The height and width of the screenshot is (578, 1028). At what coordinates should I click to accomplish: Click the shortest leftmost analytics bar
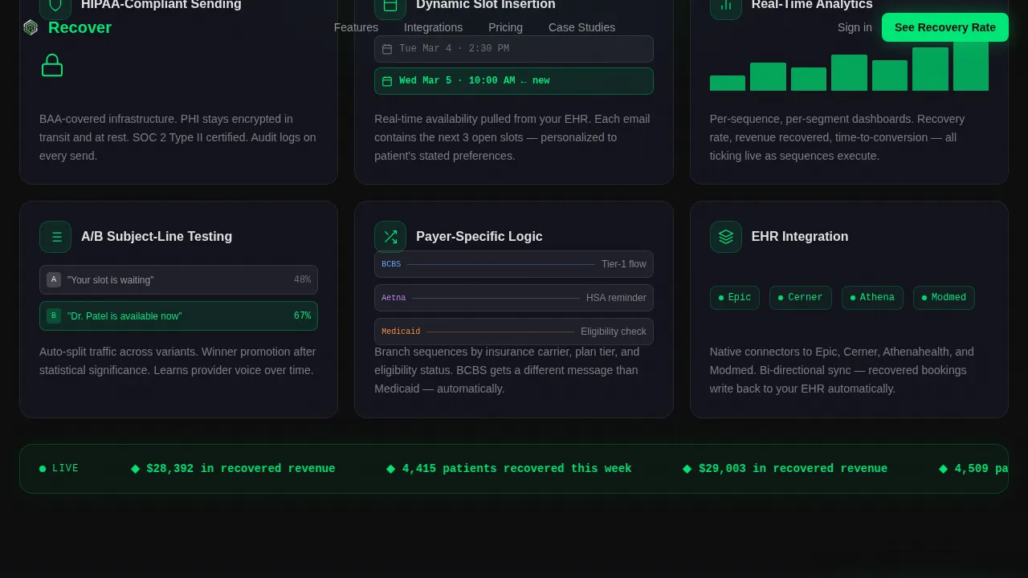[x=727, y=83]
